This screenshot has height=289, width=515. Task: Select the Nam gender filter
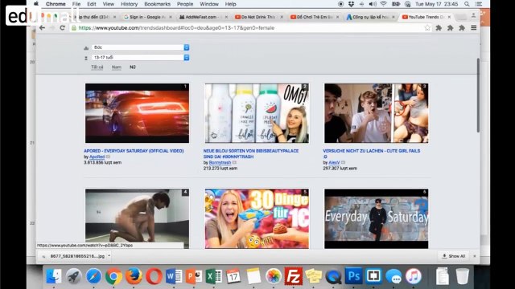click(x=116, y=67)
